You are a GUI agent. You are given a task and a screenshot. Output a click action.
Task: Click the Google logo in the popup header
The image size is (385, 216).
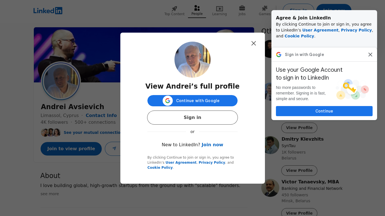coord(279,55)
